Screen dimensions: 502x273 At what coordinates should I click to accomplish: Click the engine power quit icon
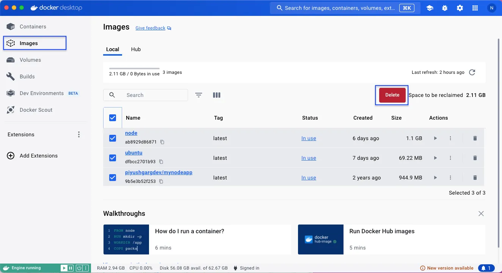click(79, 268)
